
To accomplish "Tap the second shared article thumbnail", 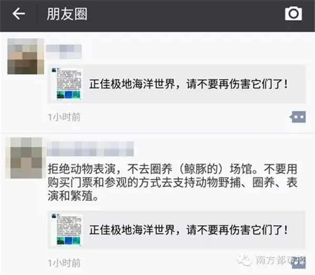I will tap(67, 230).
